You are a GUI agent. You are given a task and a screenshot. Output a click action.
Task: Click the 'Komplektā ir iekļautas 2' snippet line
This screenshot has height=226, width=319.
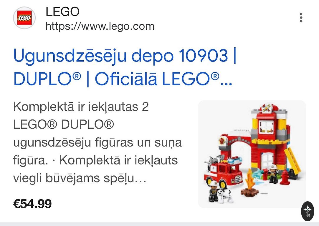click(81, 107)
